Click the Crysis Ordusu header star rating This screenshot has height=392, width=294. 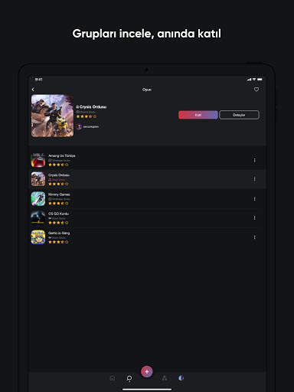tap(87, 116)
